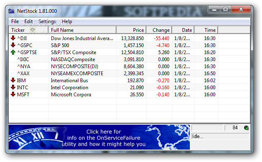Click the Idle... status field
The width and height of the screenshot is (262, 162).
220,136
